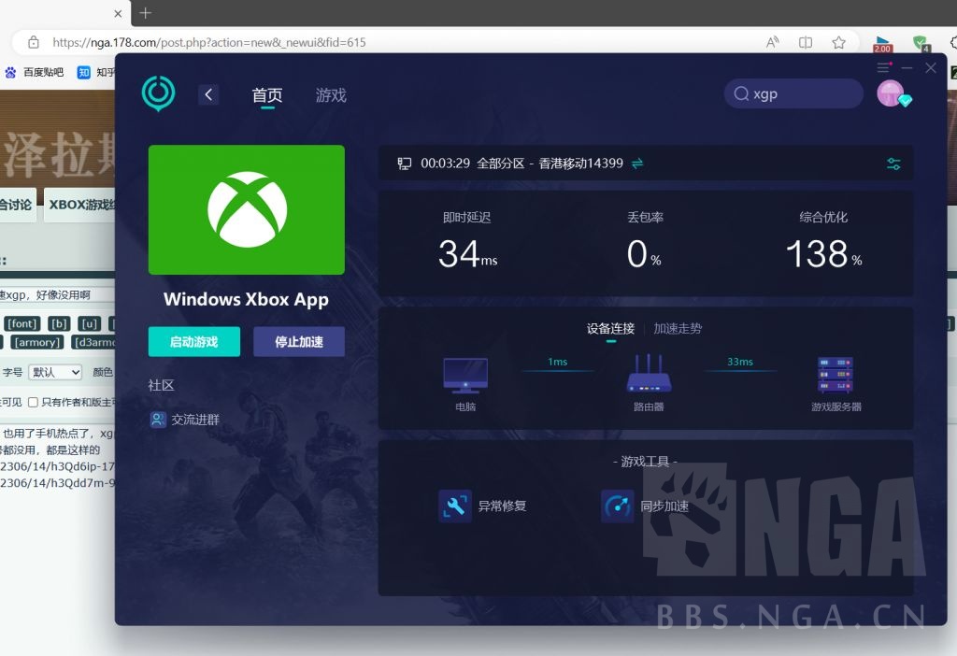This screenshot has width=957, height=656.
Task: Open the node filter sliders icon
Action: [893, 163]
